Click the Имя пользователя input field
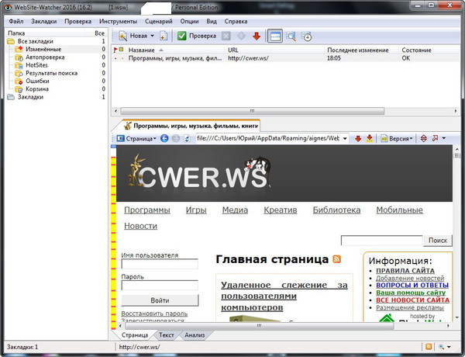 [160, 264]
